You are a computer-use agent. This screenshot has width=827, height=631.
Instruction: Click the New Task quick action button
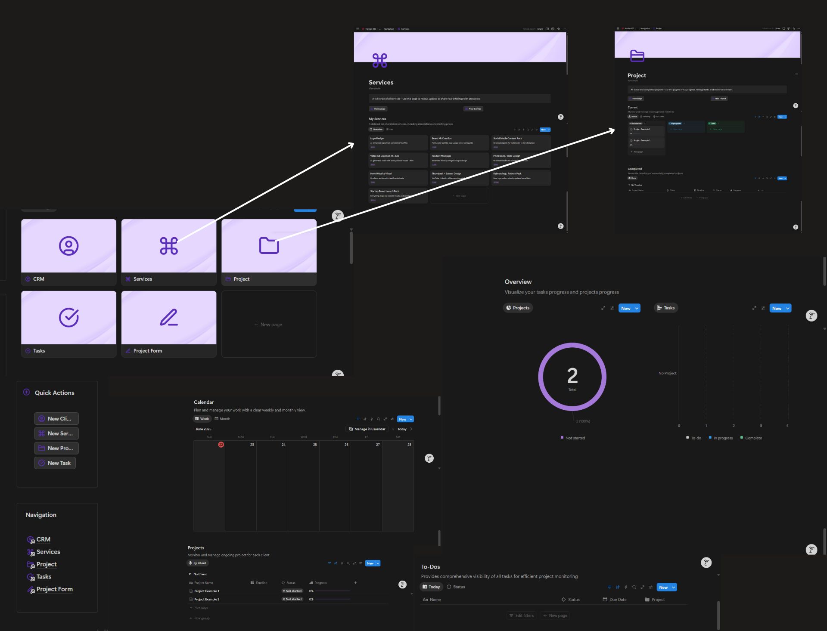click(55, 463)
